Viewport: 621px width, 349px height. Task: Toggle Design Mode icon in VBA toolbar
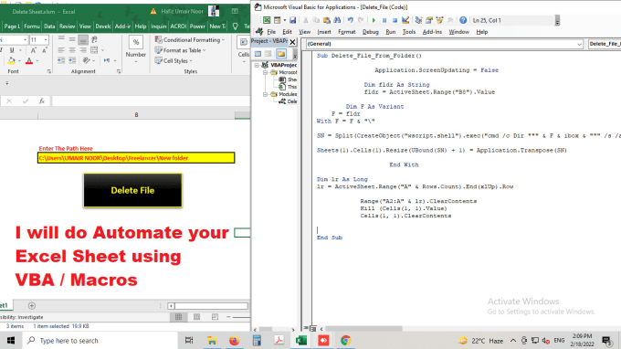tap(405, 20)
